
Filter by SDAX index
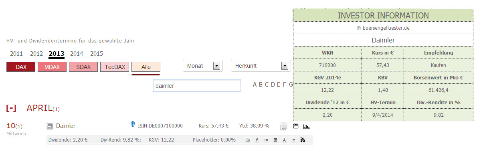point(83,67)
